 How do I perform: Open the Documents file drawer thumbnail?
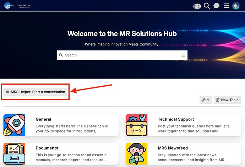(x=14, y=154)
